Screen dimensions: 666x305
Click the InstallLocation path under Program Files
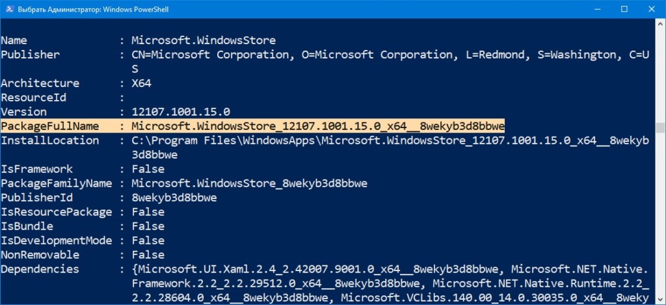click(389, 140)
